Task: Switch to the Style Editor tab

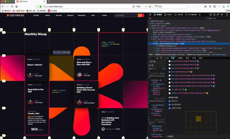Action: (191, 14)
